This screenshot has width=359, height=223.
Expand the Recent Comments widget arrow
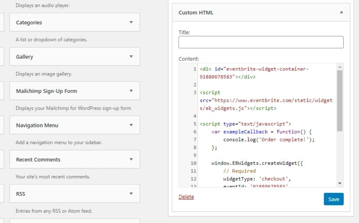click(x=131, y=159)
